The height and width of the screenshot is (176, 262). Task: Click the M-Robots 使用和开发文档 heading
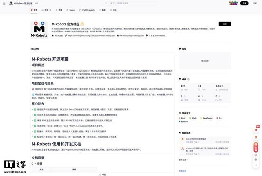click(56, 144)
